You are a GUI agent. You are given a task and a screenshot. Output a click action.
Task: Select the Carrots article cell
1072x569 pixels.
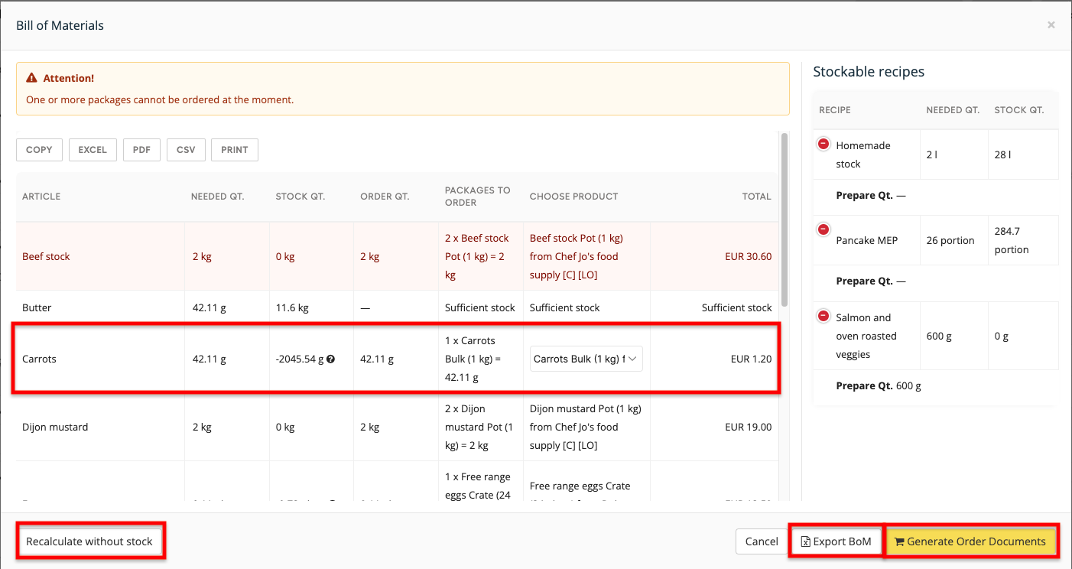coord(101,359)
